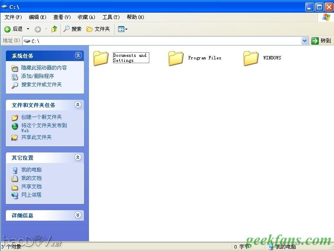
Task: Open the 工具(T) menu
Action: tap(111, 17)
